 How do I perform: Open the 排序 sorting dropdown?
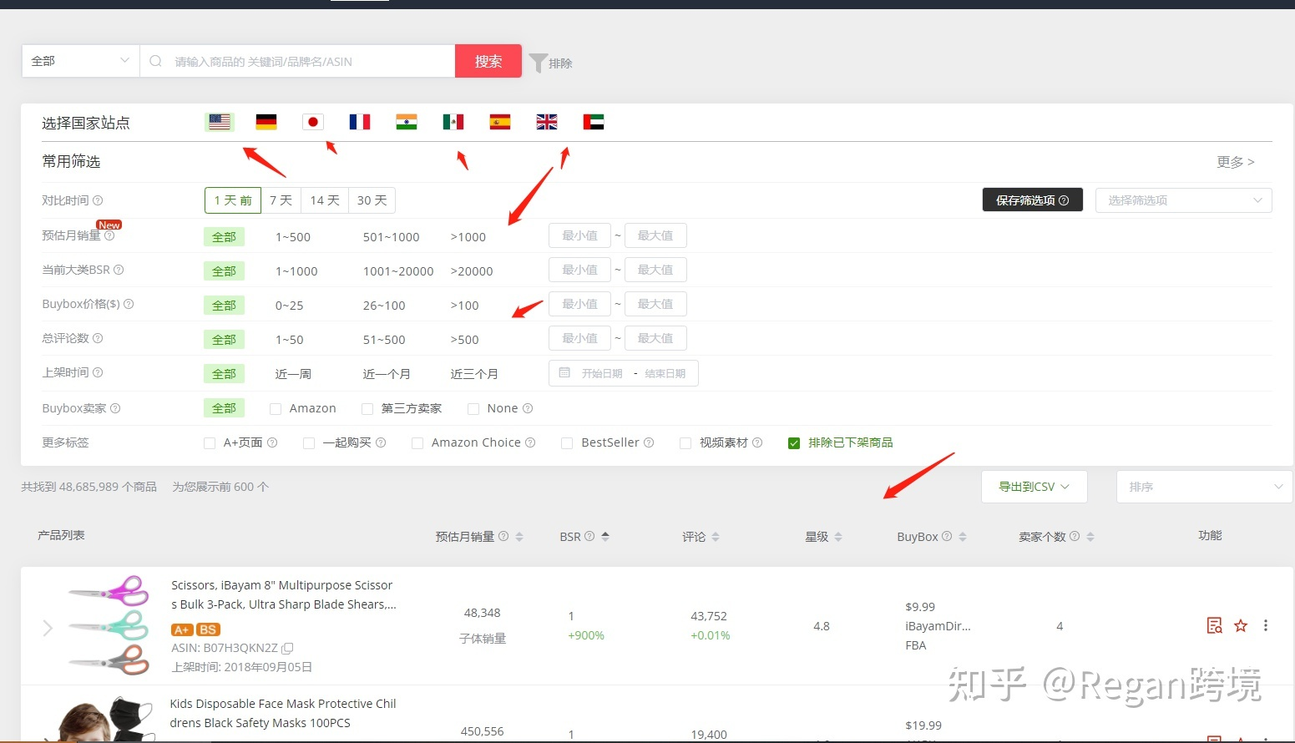(x=1203, y=486)
